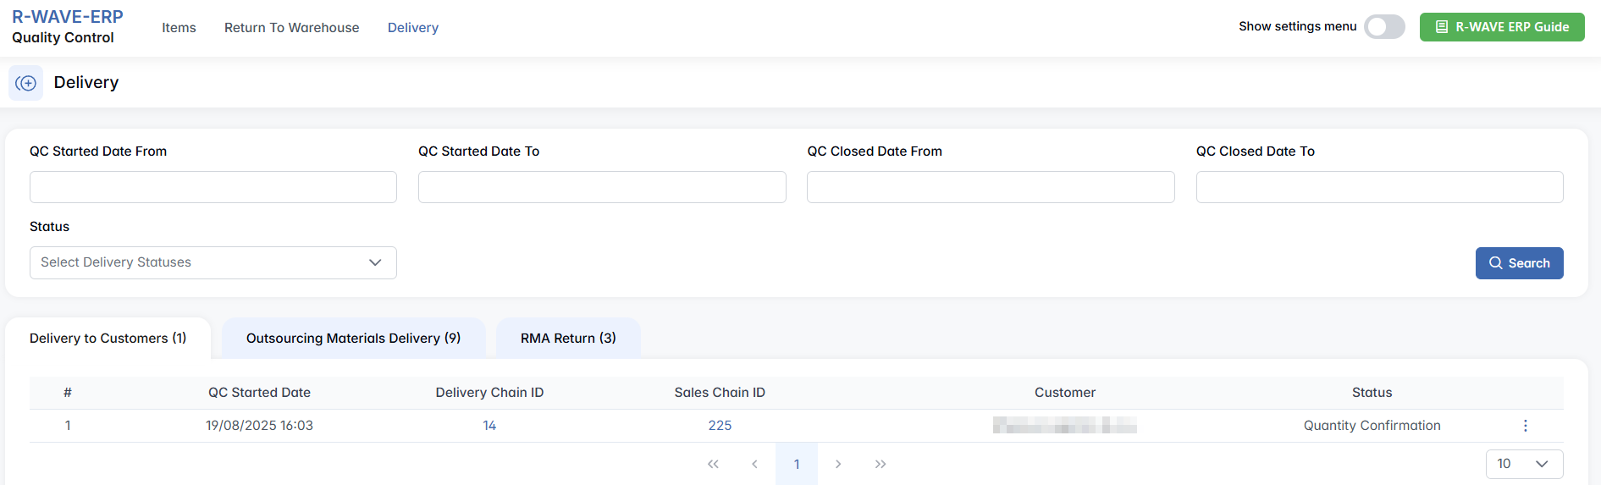The image size is (1601, 485).
Task: Open the row actions three-dot menu
Action: click(1525, 426)
